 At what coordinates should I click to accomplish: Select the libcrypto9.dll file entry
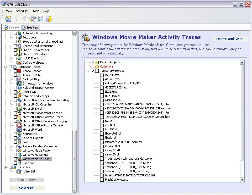[x=113, y=133]
